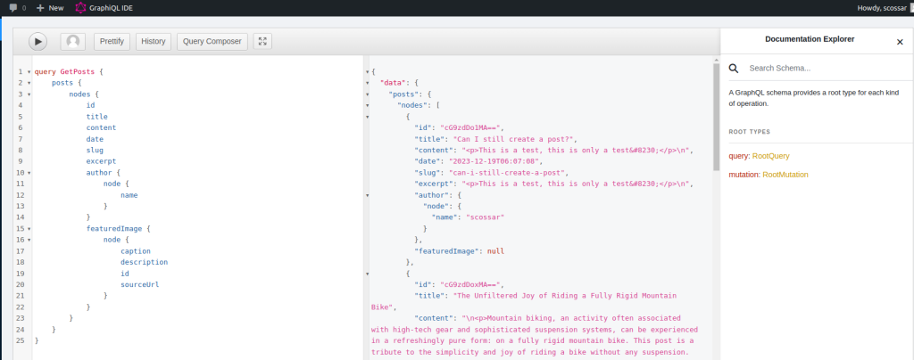Click the "2023-12-19T06:07:08" date value
Image resolution: width=914 pixels, height=360 pixels.
click(495, 161)
